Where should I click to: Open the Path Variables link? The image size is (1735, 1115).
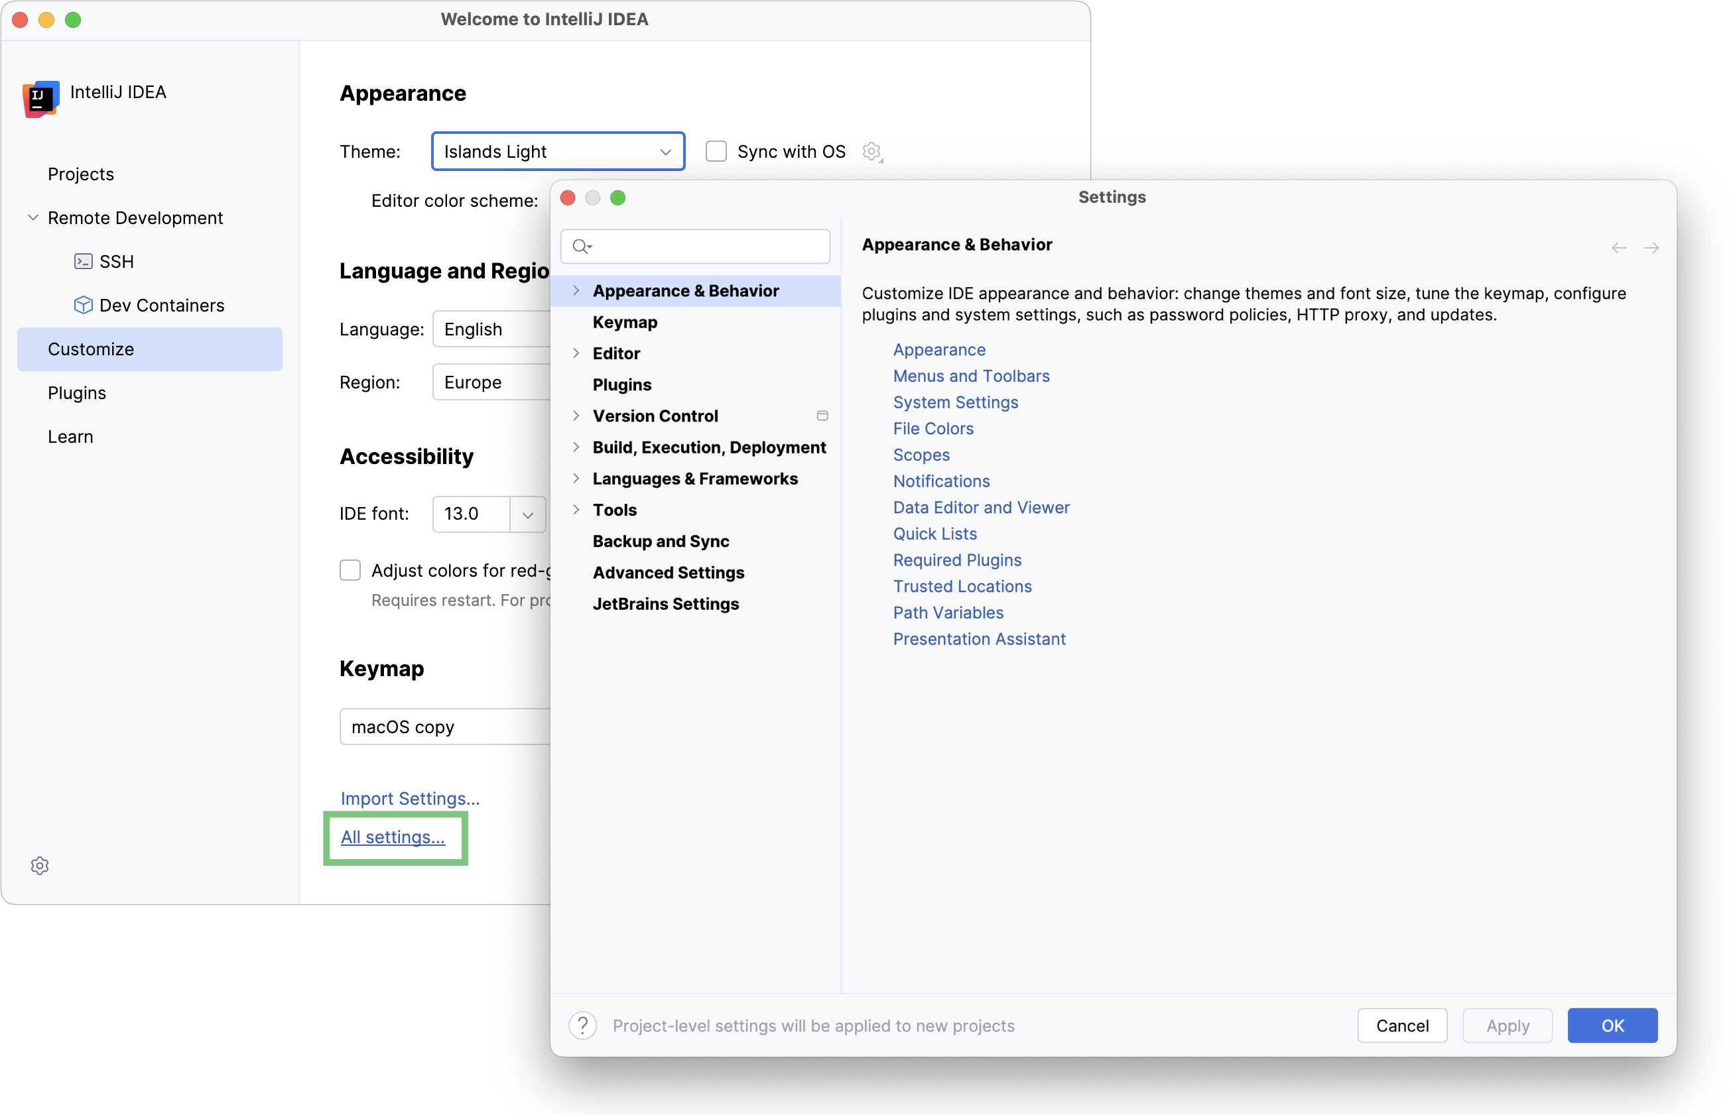coord(948,613)
